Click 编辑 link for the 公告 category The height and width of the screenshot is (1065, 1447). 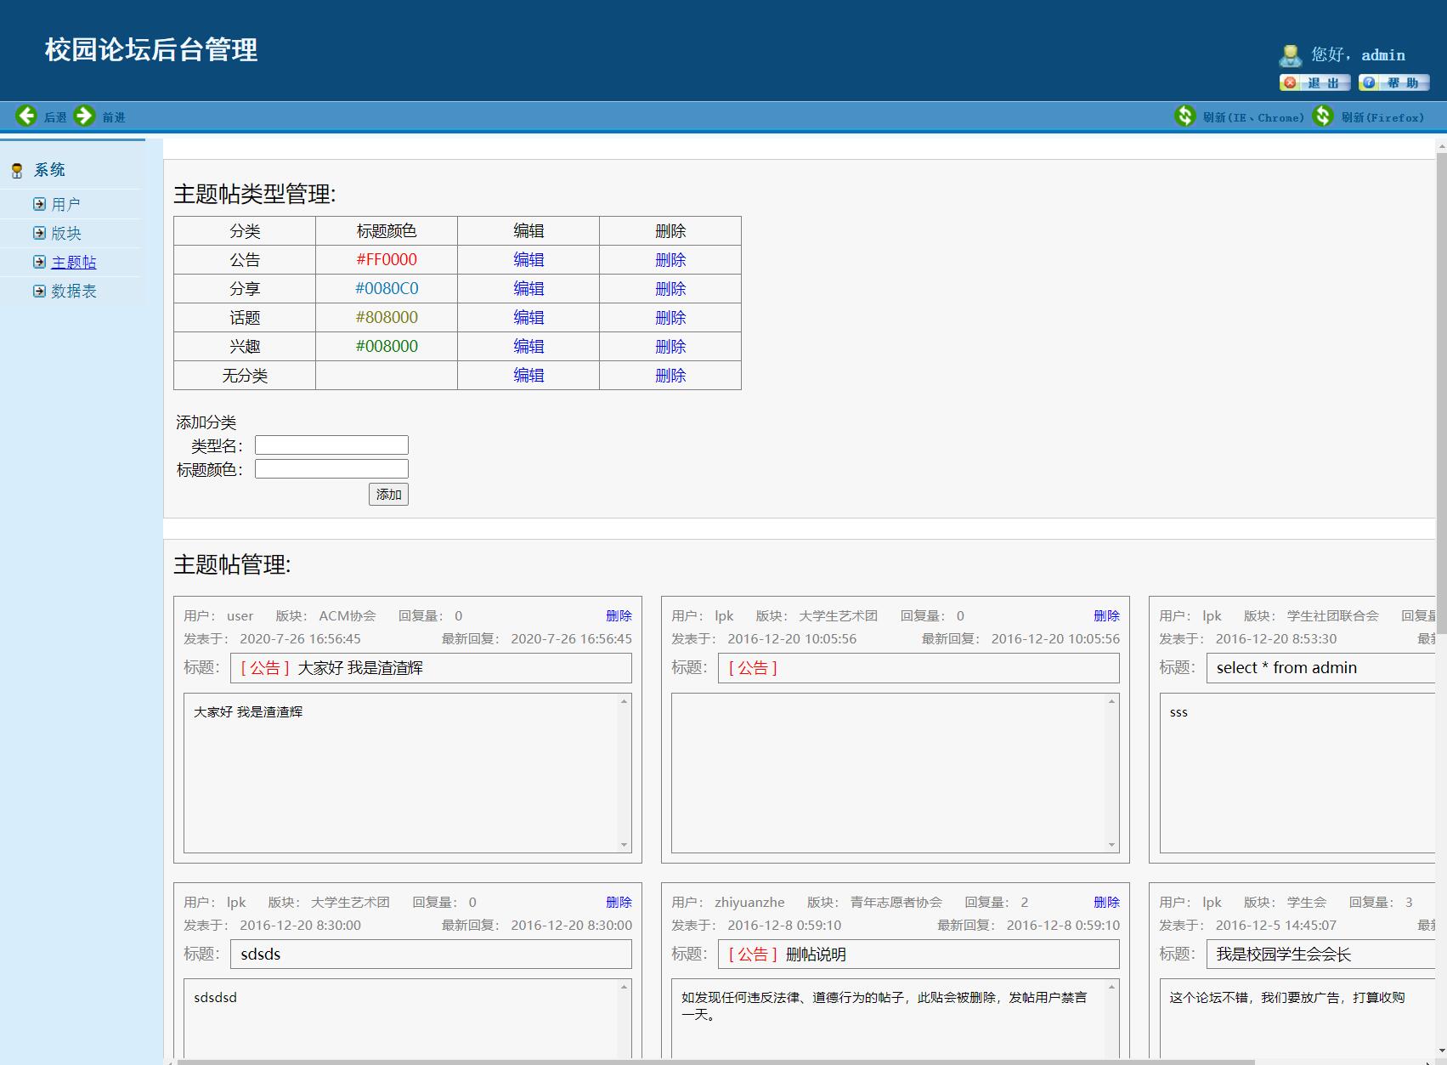(528, 260)
